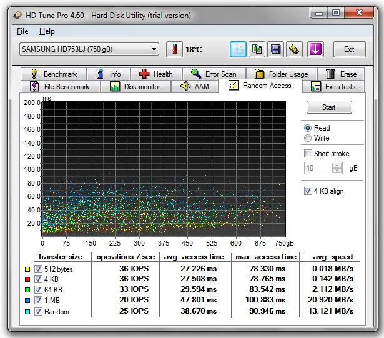Viewport: 384px width, 338px height.
Task: Click the random access scatter graph
Action: coord(164,169)
